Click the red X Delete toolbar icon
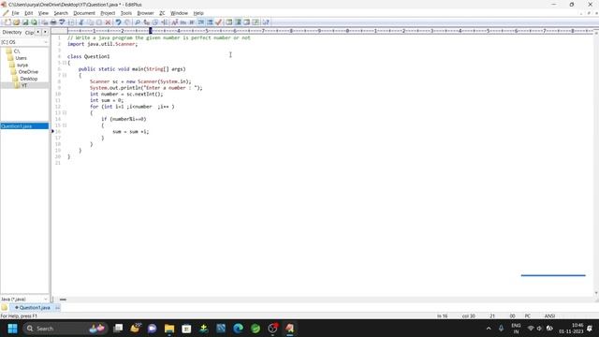Image resolution: width=599 pixels, height=337 pixels. tap(109, 22)
